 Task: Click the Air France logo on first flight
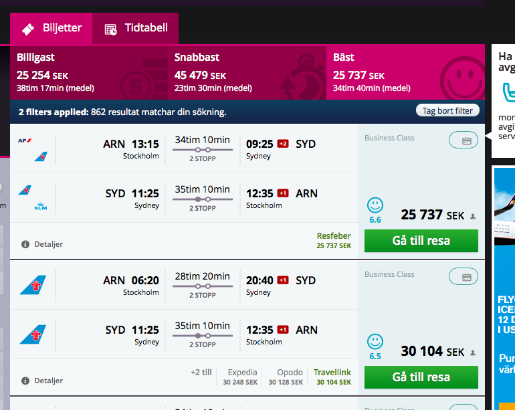26,140
